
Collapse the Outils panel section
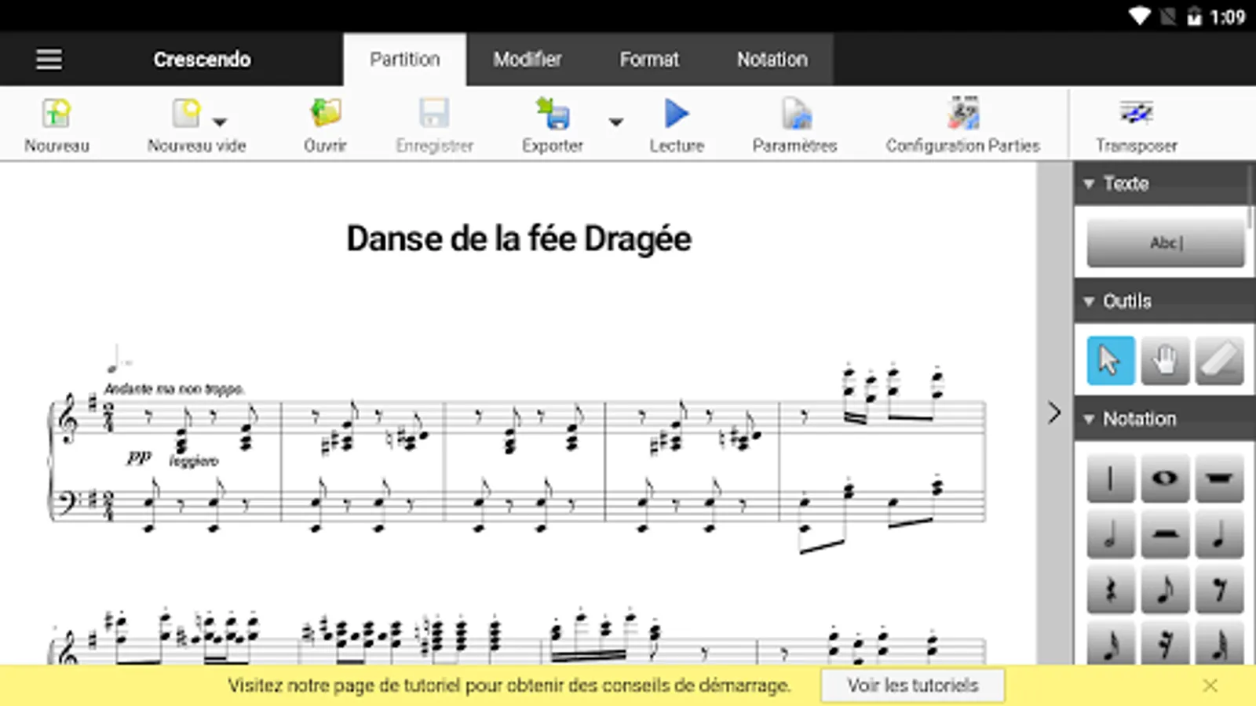point(1089,301)
